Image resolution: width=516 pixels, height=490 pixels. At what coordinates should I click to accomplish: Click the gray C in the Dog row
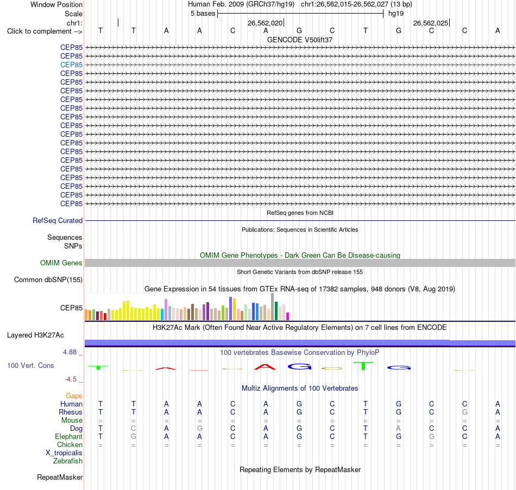pyautogui.click(x=133, y=429)
